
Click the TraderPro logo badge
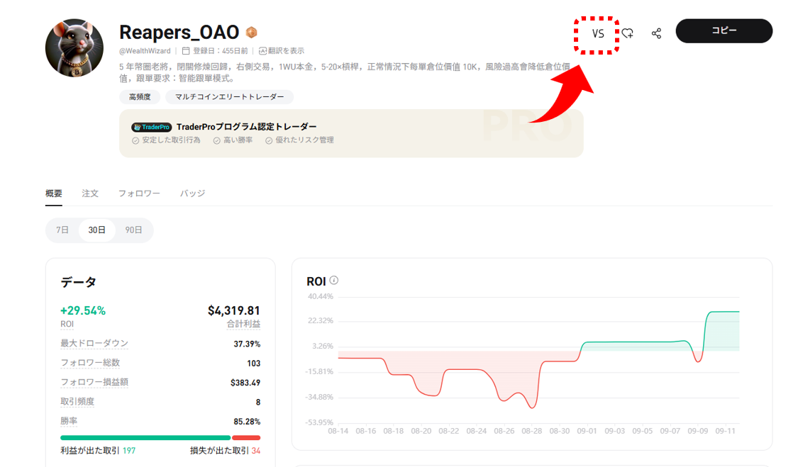click(152, 127)
